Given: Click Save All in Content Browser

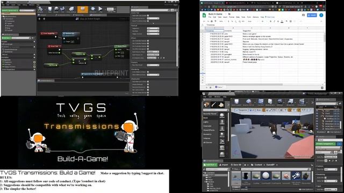Looking at the screenshot, I should coord(236,165).
